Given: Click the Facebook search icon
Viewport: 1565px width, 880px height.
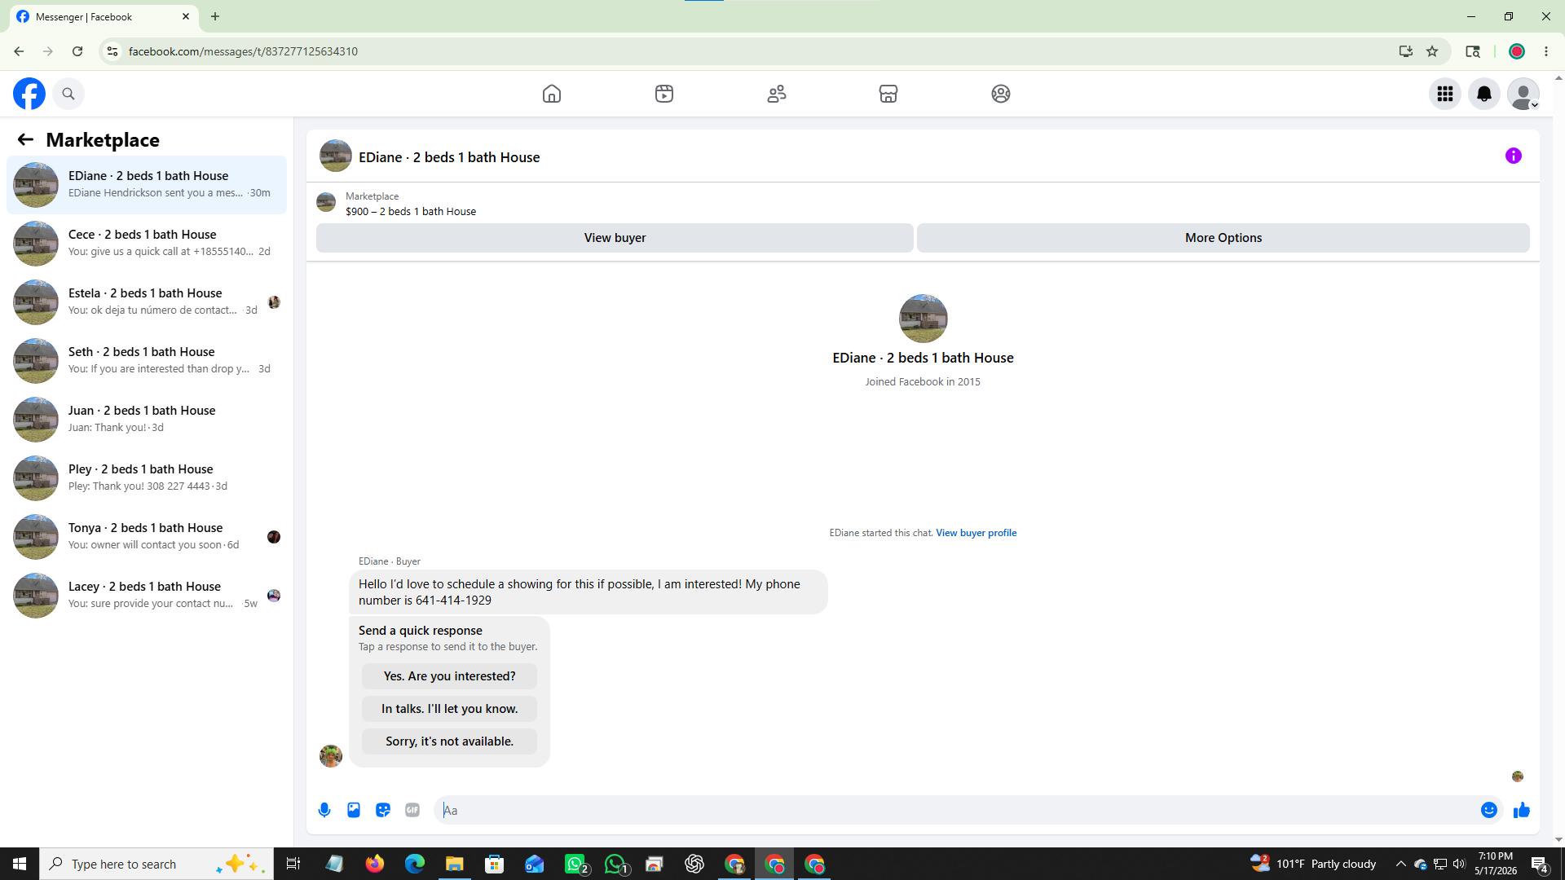Looking at the screenshot, I should [x=68, y=94].
